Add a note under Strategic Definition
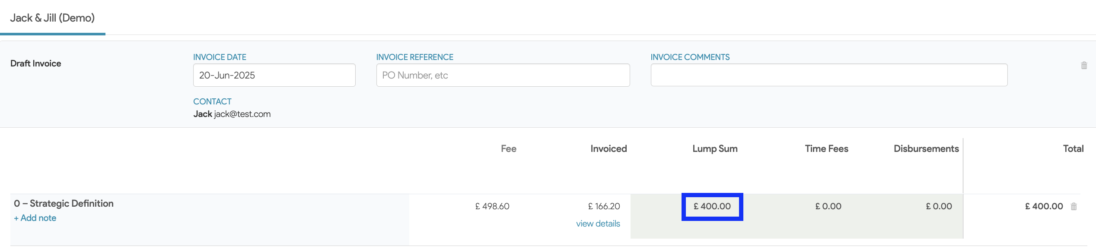The image size is (1096, 252). coord(35,218)
